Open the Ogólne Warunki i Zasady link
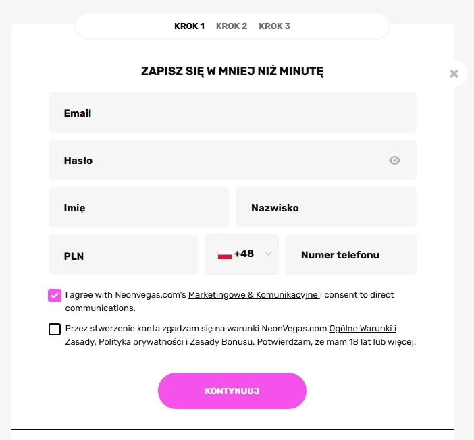Viewport: 474px width, 440px height. tap(362, 329)
